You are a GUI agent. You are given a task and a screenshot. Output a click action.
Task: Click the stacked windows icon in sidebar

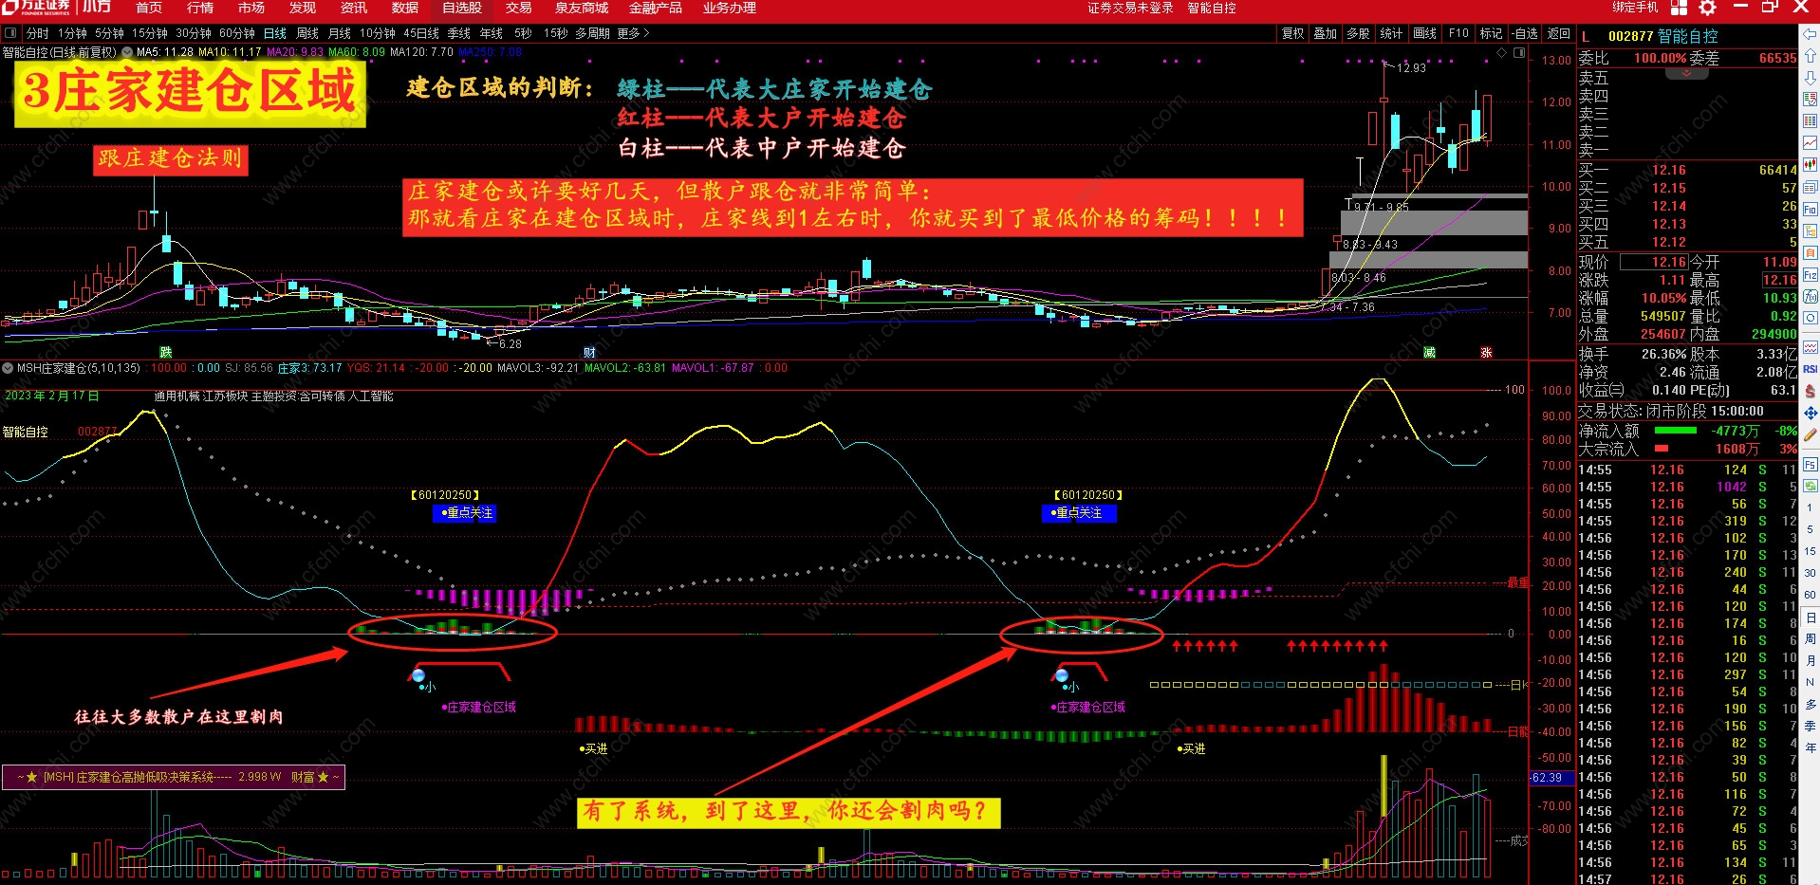coord(1811,187)
